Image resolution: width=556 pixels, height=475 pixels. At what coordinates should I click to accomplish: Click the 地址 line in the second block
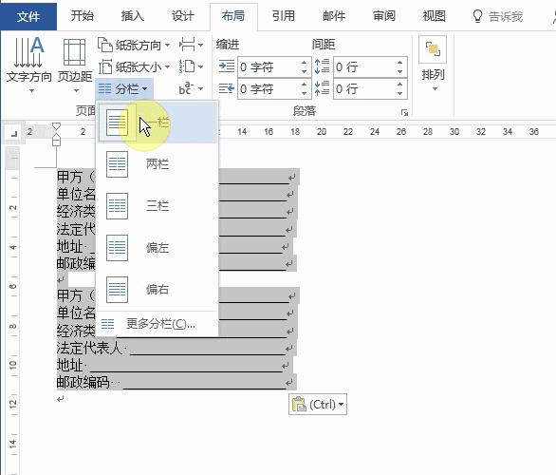175,365
